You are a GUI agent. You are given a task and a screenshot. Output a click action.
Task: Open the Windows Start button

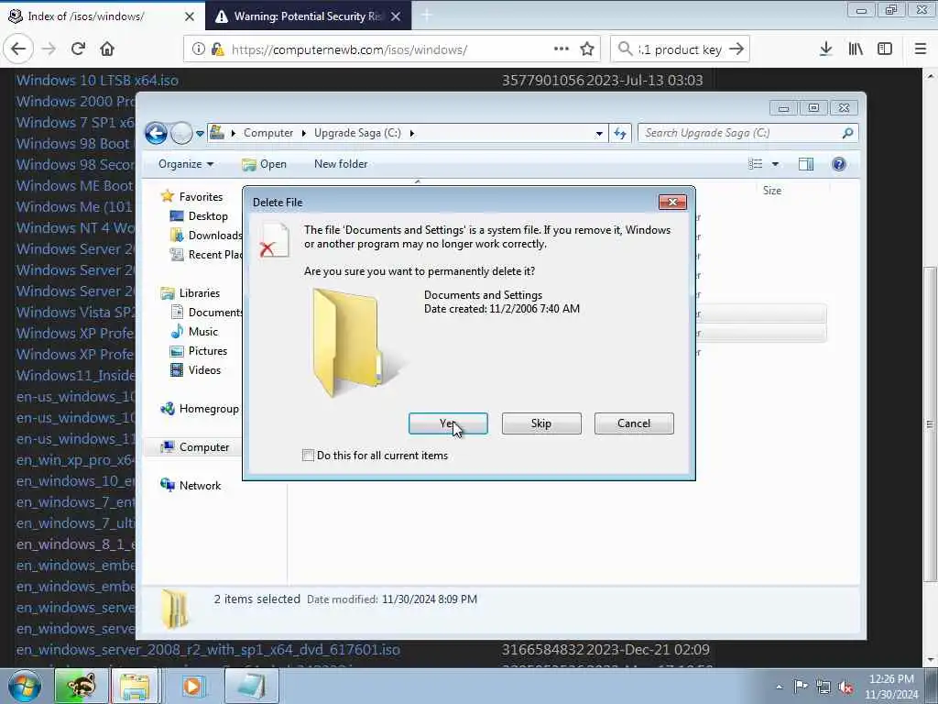pos(24,687)
